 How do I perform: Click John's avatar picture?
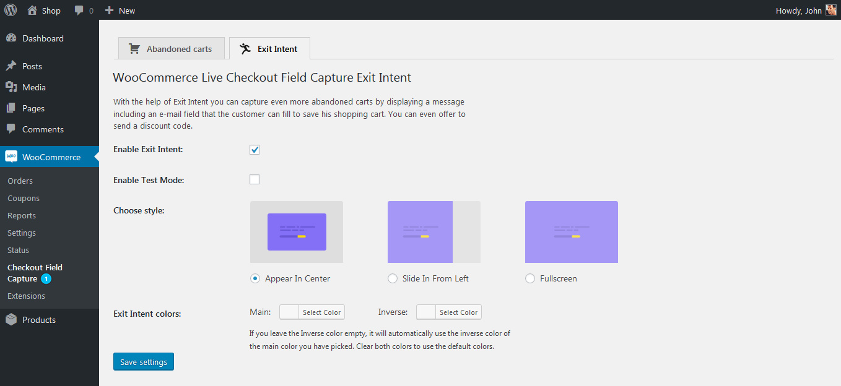pos(831,10)
